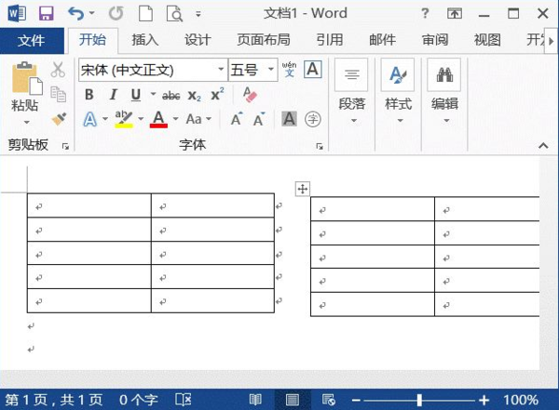Click the Undo arrow icon
Image resolution: width=559 pixels, height=410 pixels.
76,14
